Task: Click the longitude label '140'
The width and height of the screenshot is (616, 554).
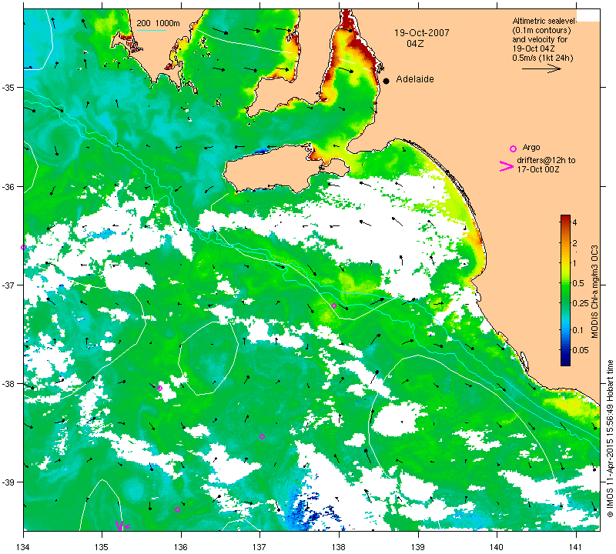Action: [497, 546]
